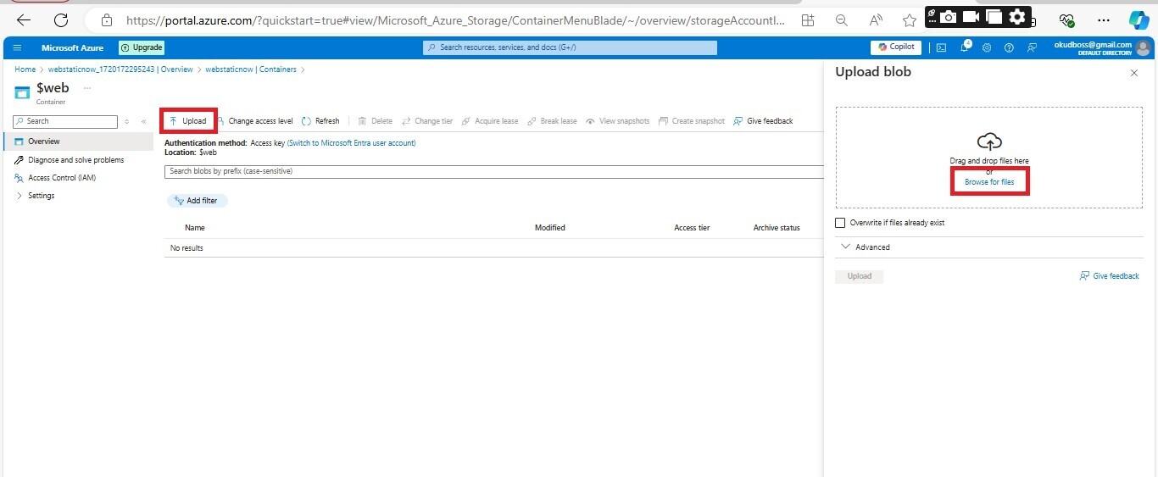Toggle expand-all arrows beside sidebar search

click(x=127, y=121)
